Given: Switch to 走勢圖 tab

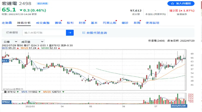Looking at the screenshot, I should coord(7,23).
